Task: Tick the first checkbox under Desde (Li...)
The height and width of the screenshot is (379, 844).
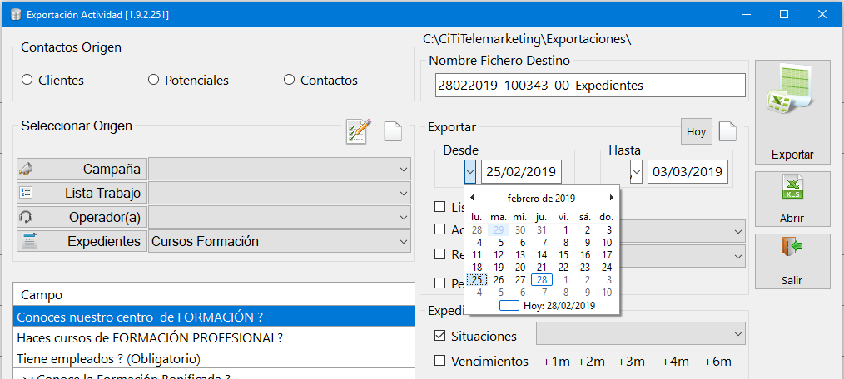Action: (439, 206)
